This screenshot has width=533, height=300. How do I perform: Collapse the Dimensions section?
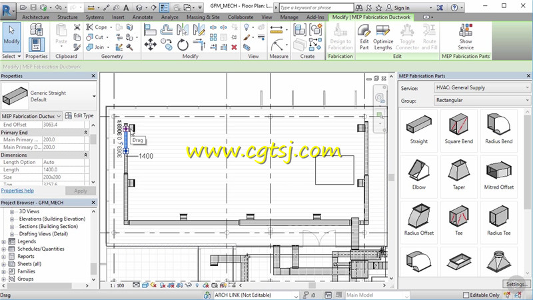pos(86,155)
